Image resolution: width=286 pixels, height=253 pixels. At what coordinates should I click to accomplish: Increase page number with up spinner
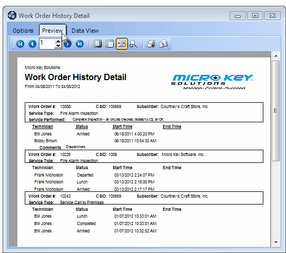pos(58,42)
